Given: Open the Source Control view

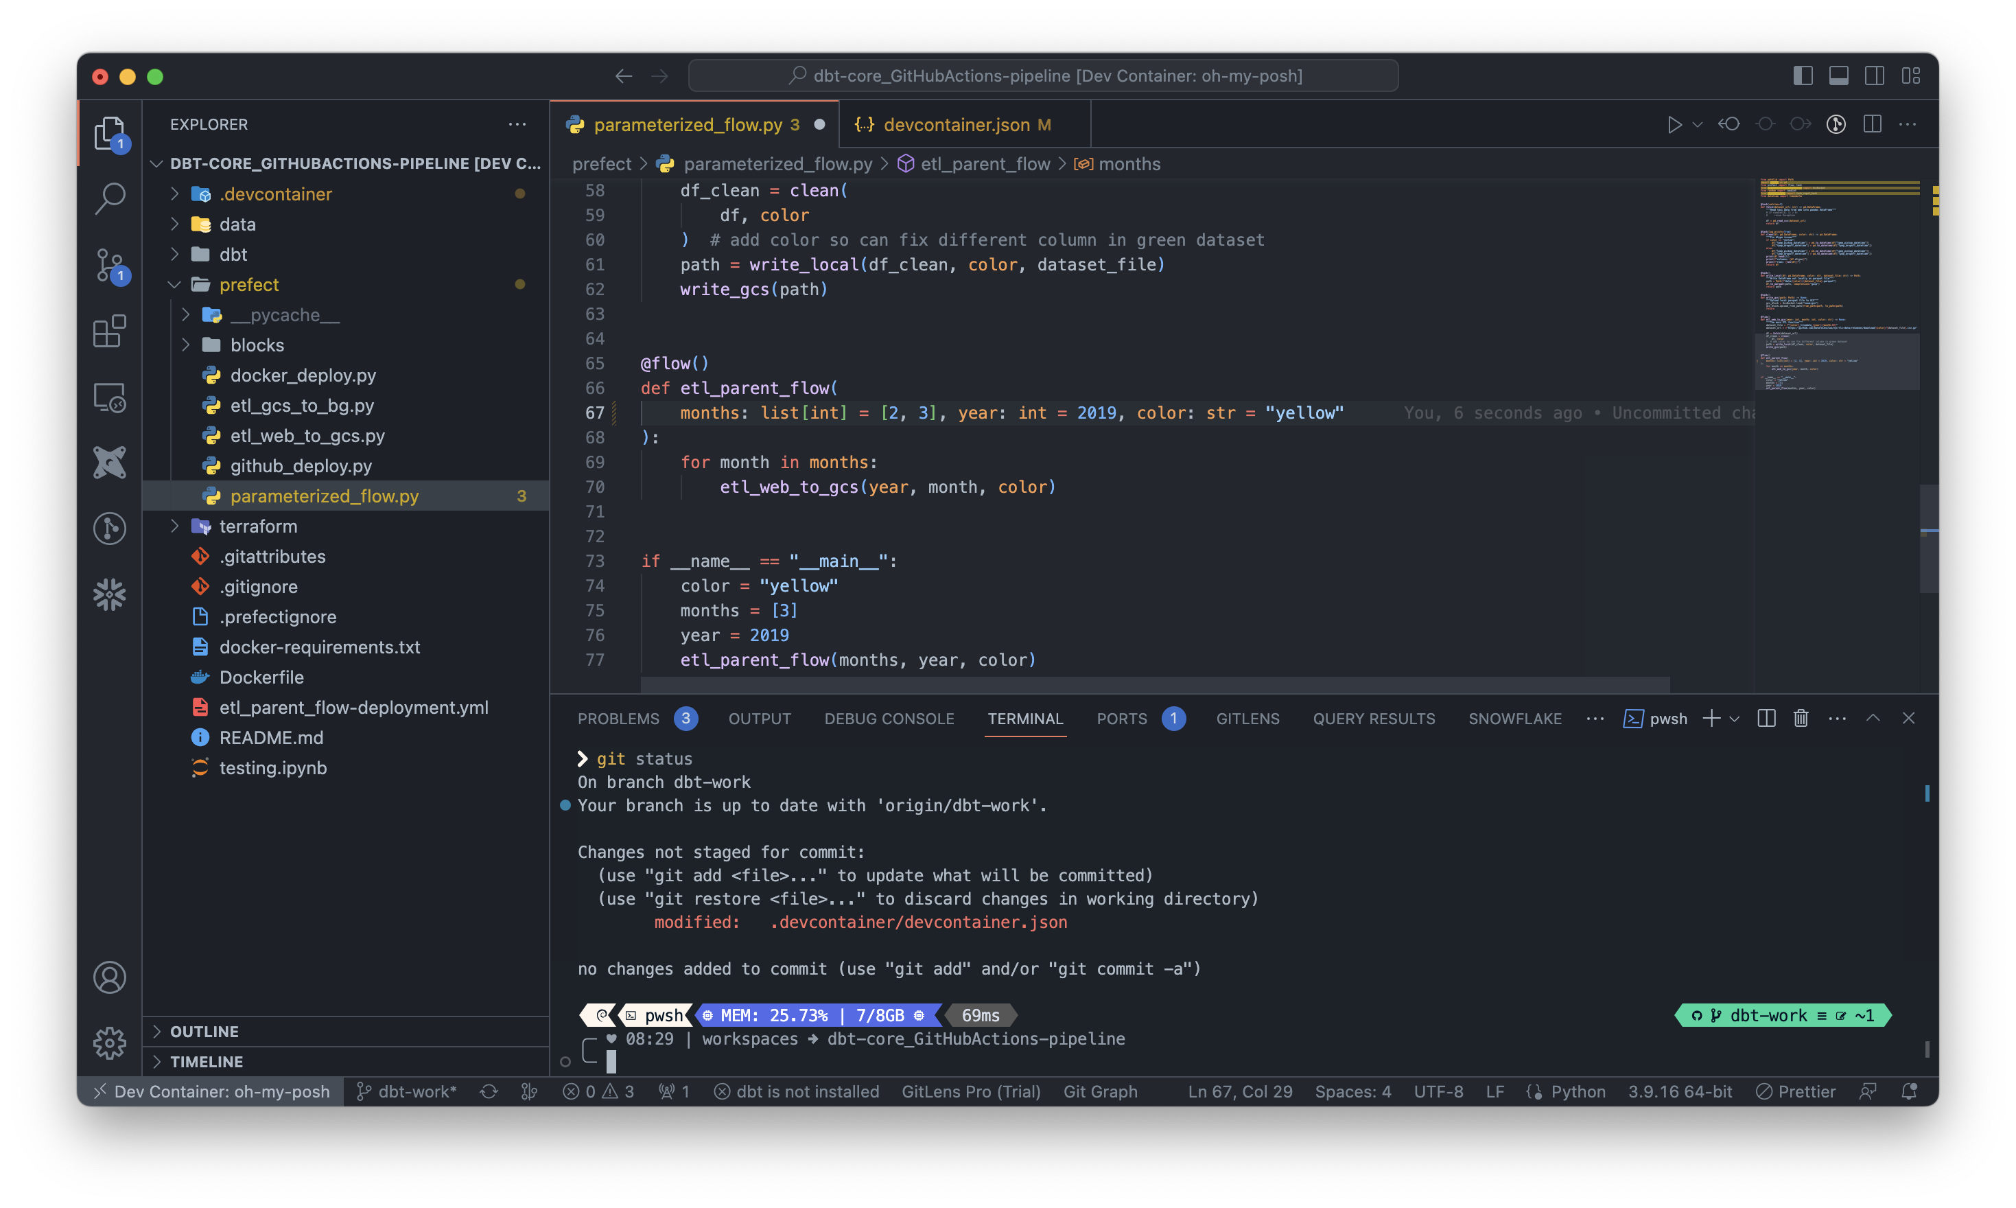Looking at the screenshot, I should (109, 264).
